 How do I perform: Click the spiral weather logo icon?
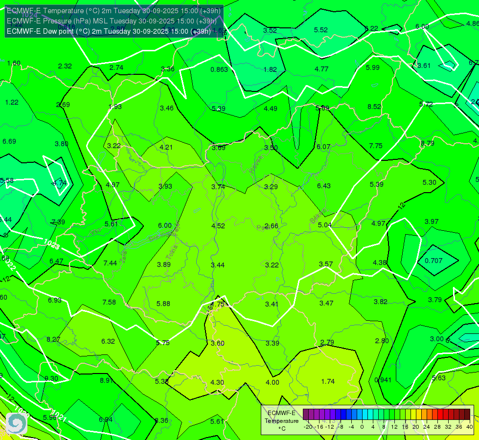point(17,423)
